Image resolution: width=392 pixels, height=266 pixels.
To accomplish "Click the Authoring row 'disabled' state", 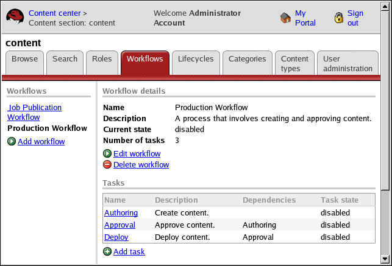I will [335, 212].
